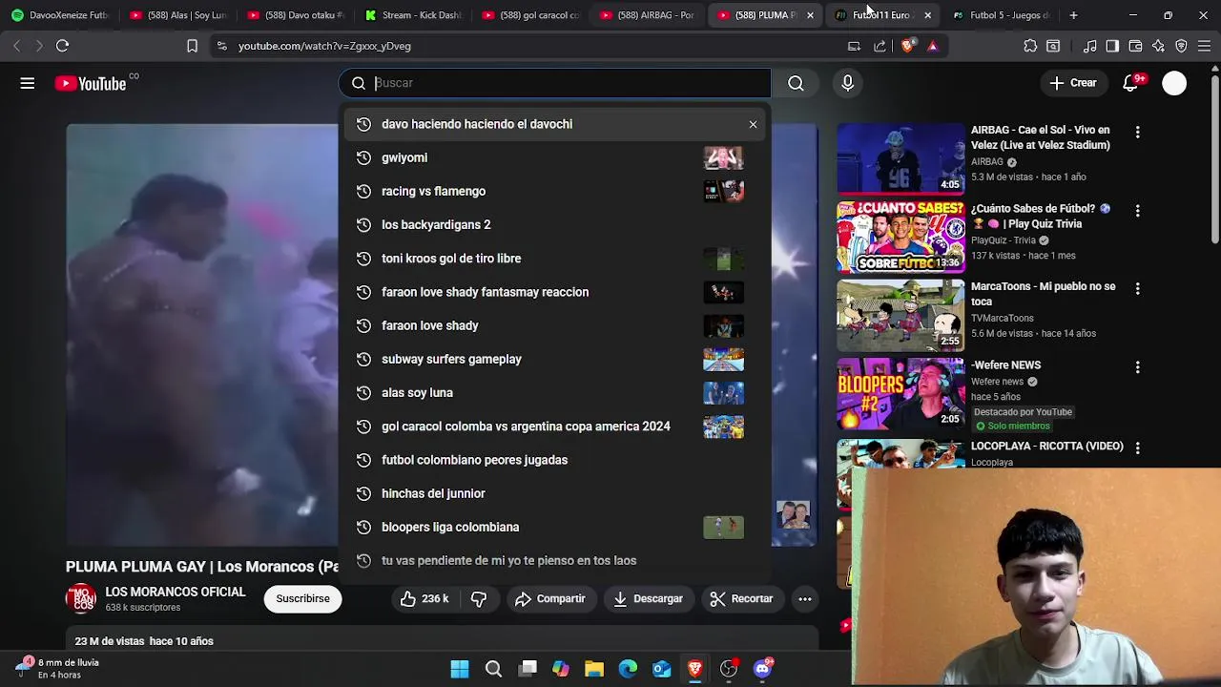Open the BLOOPERS #2 Wefere thumbnail
Screen dimensions: 1221x687
pos(900,393)
